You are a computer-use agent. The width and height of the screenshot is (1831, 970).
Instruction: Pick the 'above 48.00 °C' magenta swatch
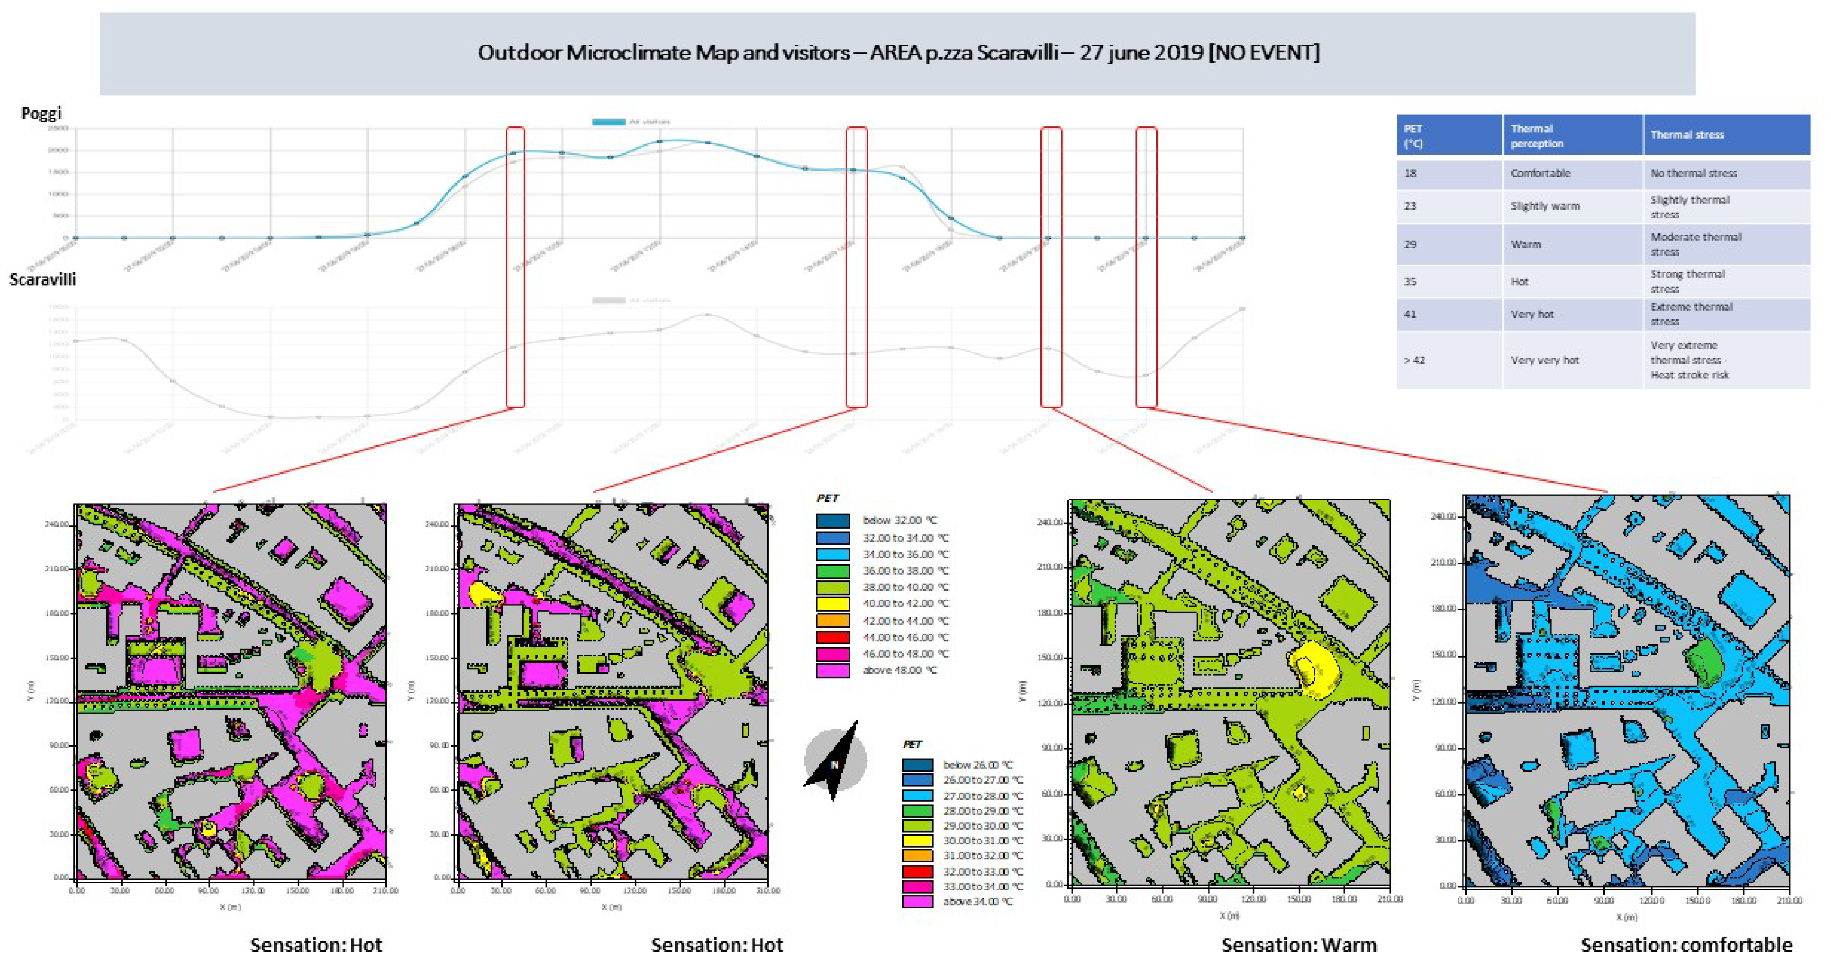(x=833, y=670)
